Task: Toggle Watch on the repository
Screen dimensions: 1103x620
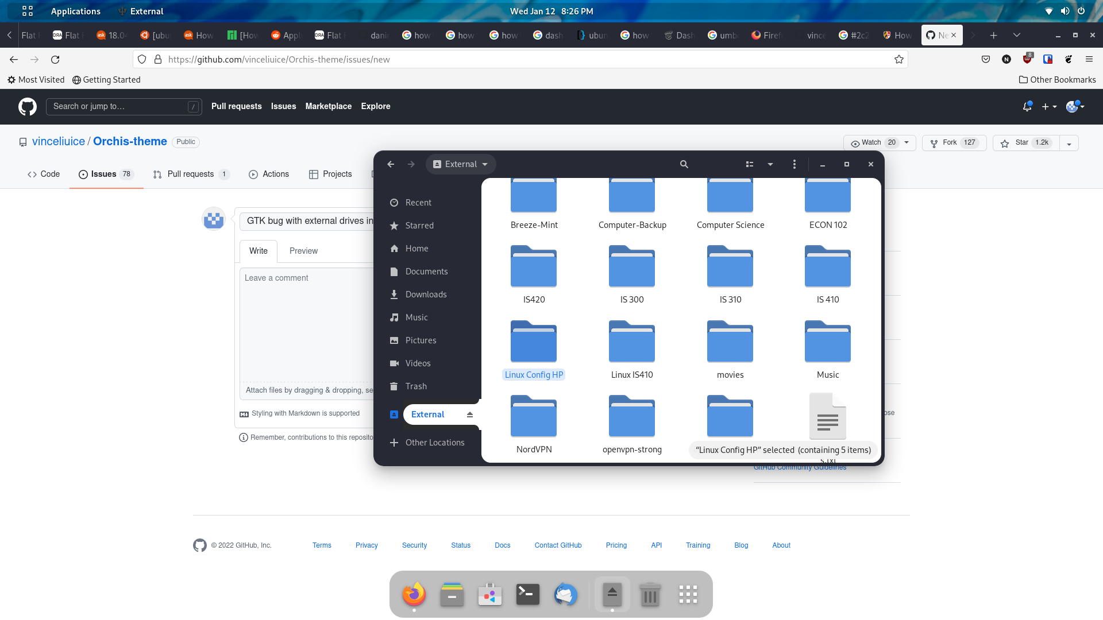Action: coord(869,142)
